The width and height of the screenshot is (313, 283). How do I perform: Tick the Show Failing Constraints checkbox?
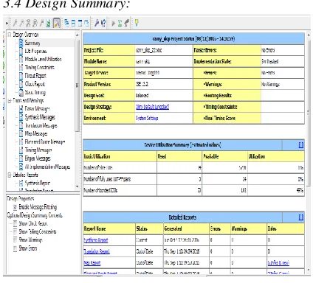[15, 231]
